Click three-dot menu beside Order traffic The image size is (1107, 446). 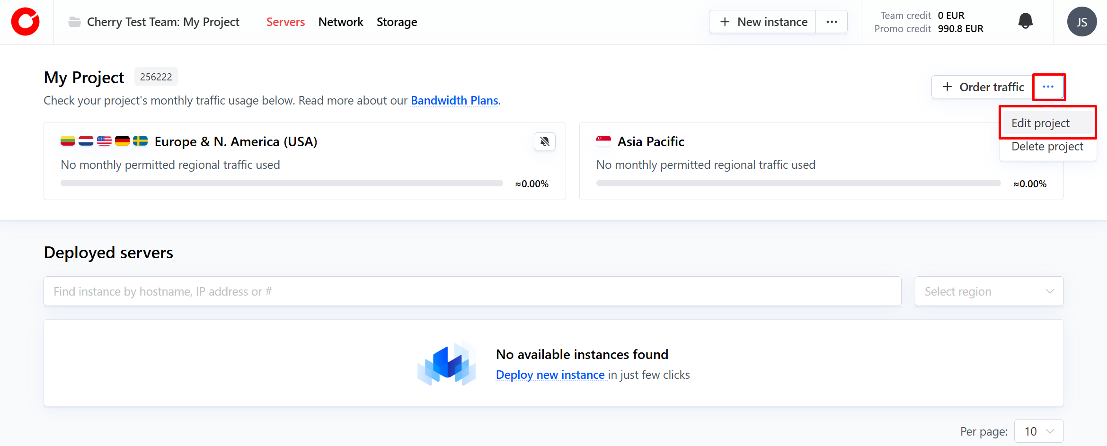[1048, 87]
